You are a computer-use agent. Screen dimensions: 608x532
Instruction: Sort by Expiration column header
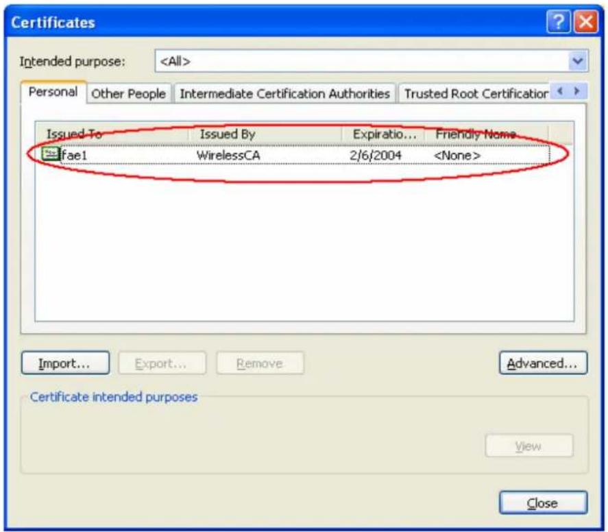click(384, 134)
